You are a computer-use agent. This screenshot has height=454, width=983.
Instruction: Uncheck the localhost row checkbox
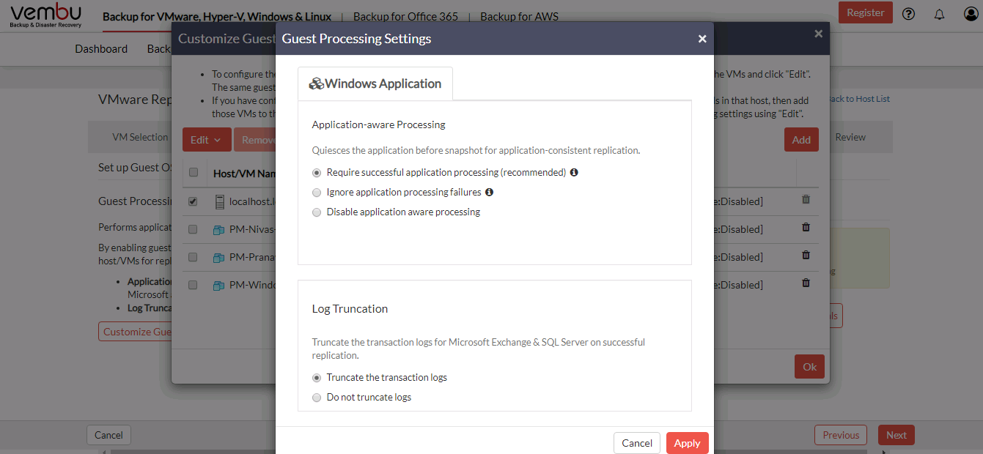point(193,202)
